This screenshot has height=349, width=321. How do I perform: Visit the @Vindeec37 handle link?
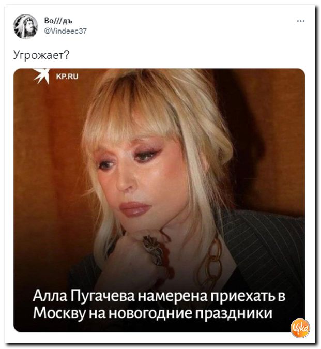point(66,31)
